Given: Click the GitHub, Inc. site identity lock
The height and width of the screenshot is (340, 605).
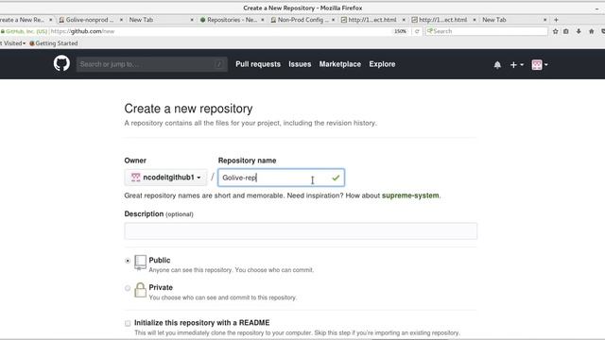Looking at the screenshot, I should click(24, 31).
